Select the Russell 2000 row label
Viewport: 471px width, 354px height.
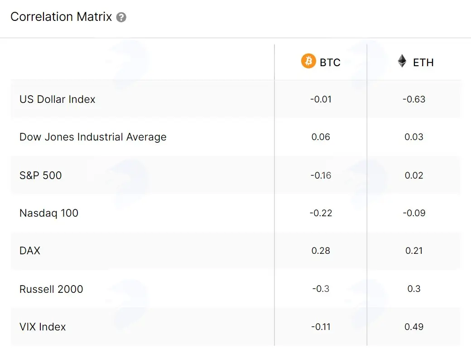click(x=51, y=289)
